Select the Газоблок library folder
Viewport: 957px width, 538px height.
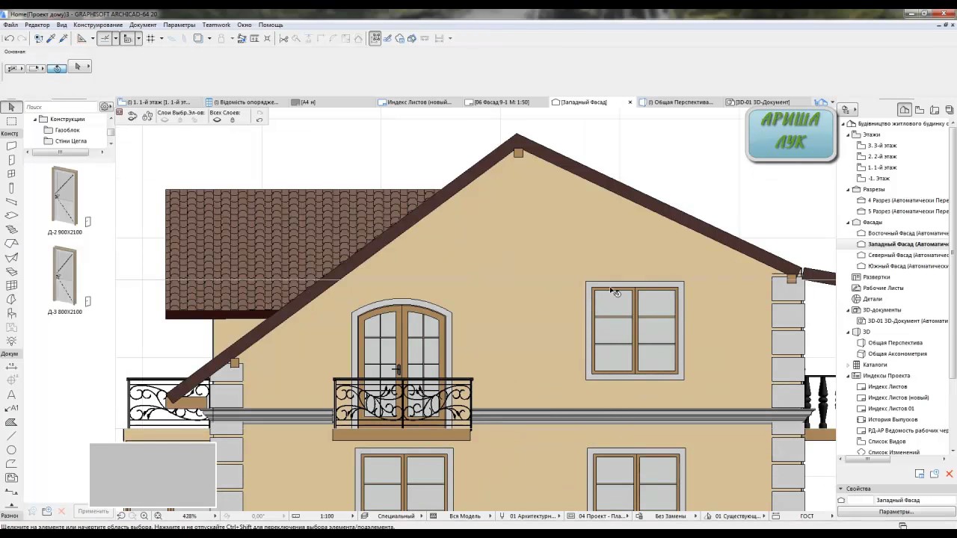67,130
